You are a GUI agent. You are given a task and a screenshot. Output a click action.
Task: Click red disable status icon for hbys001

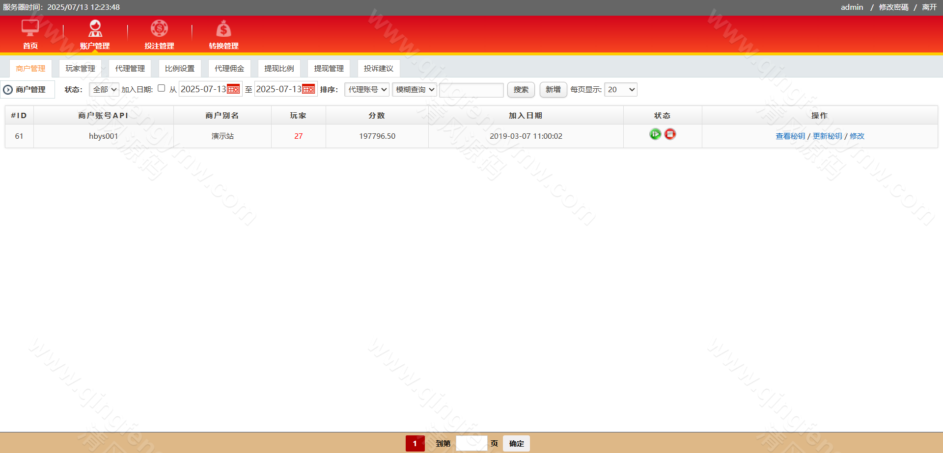coord(670,134)
